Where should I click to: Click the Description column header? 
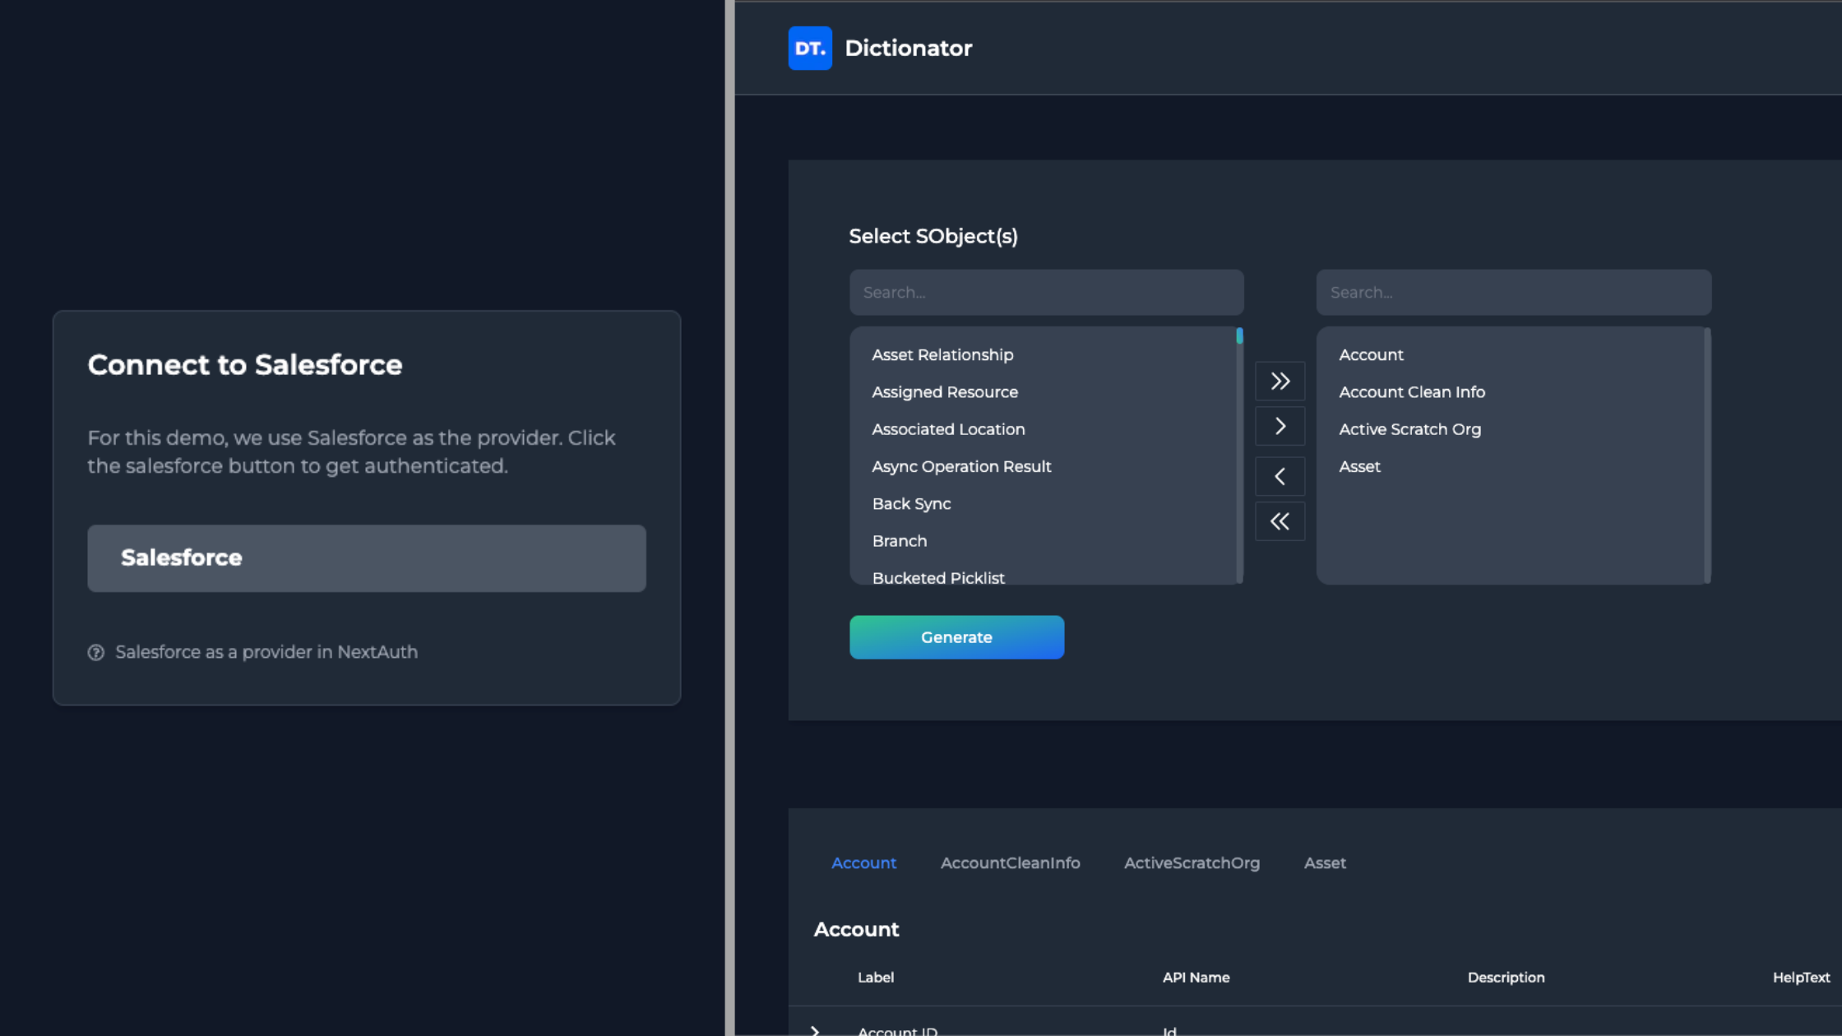point(1506,978)
